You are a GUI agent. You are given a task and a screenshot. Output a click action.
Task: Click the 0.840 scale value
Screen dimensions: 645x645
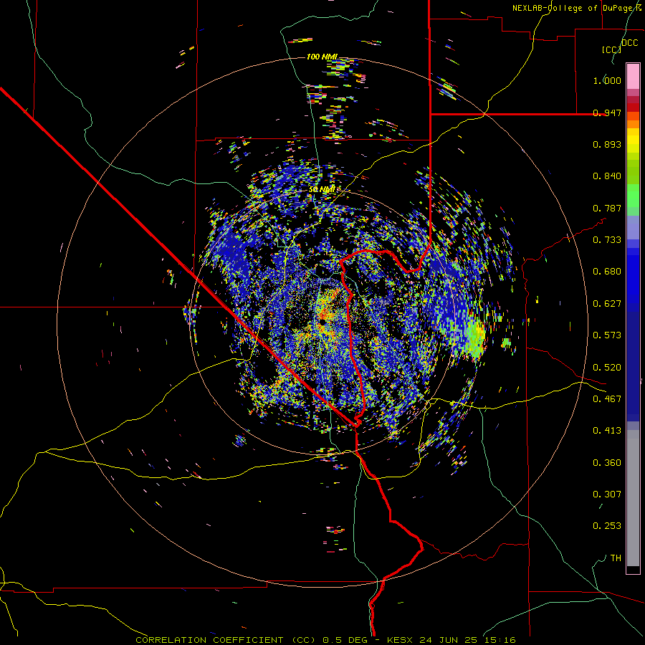(x=607, y=176)
